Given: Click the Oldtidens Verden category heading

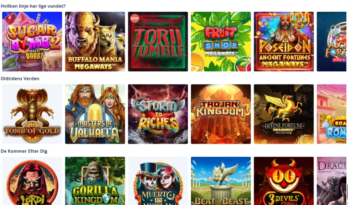Looking at the screenshot, I should 20,79.
